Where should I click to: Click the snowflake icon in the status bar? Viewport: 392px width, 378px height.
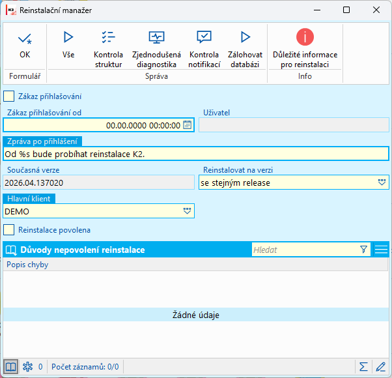pos(27,367)
